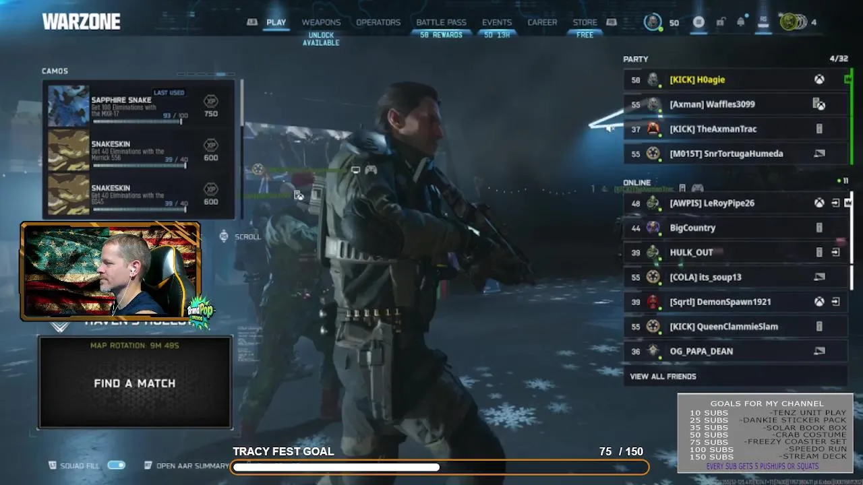Open the WEAPONS tab

coord(321,22)
